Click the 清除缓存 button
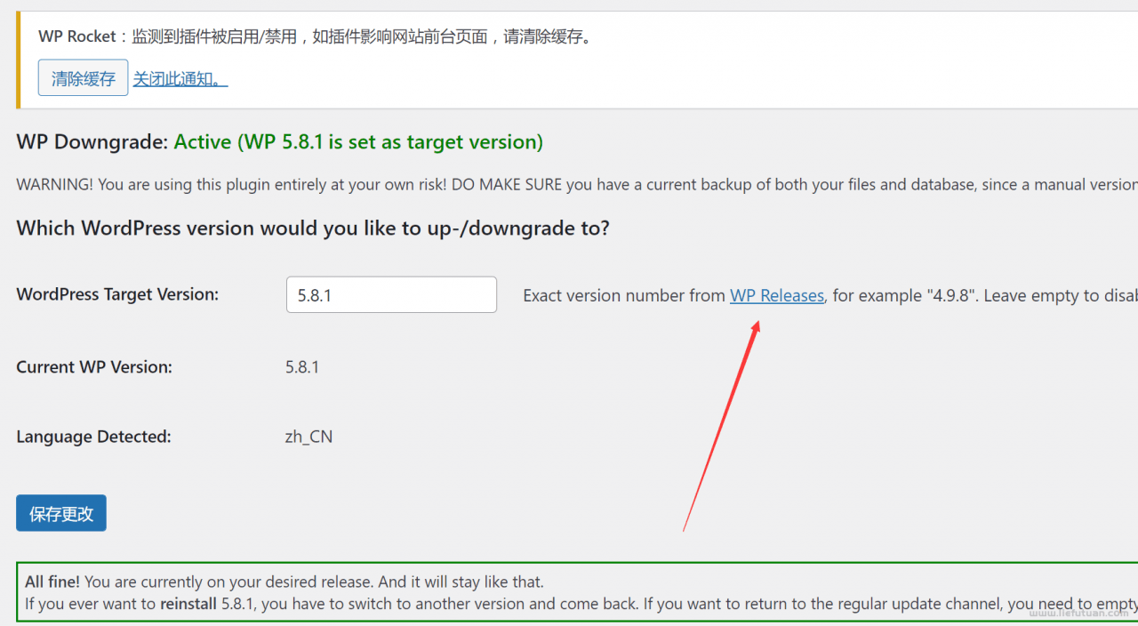The width and height of the screenshot is (1138, 626). 84,78
